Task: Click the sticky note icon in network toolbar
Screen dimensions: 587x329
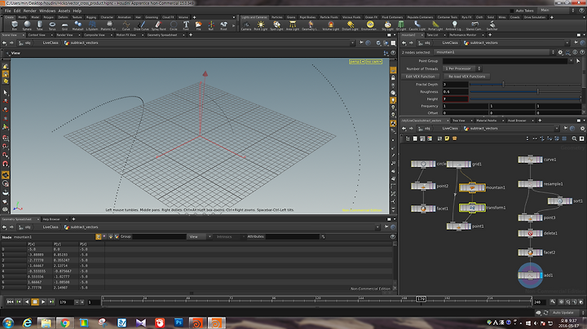Action: [447, 138]
